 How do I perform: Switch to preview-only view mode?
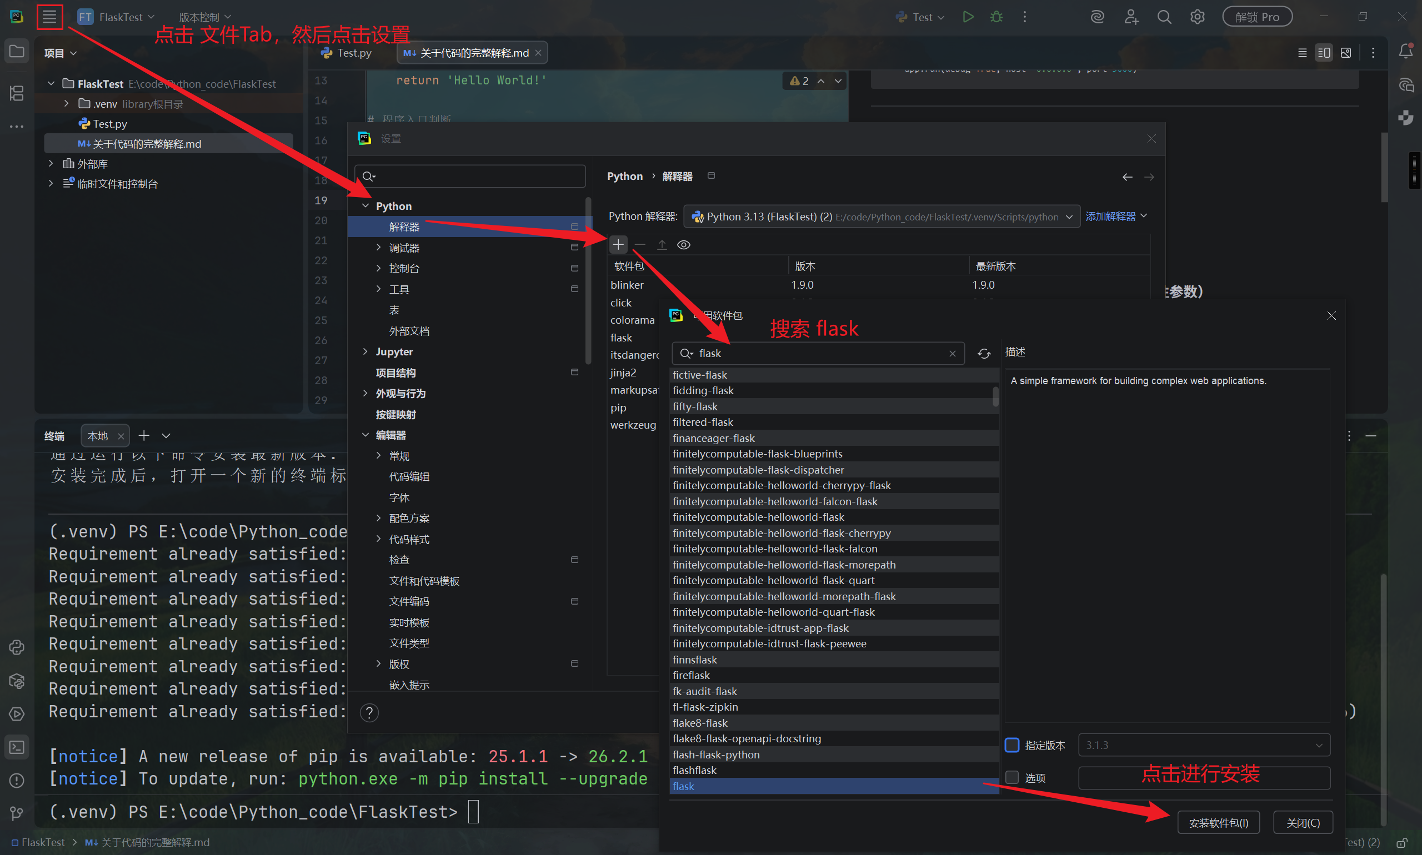(x=1346, y=53)
